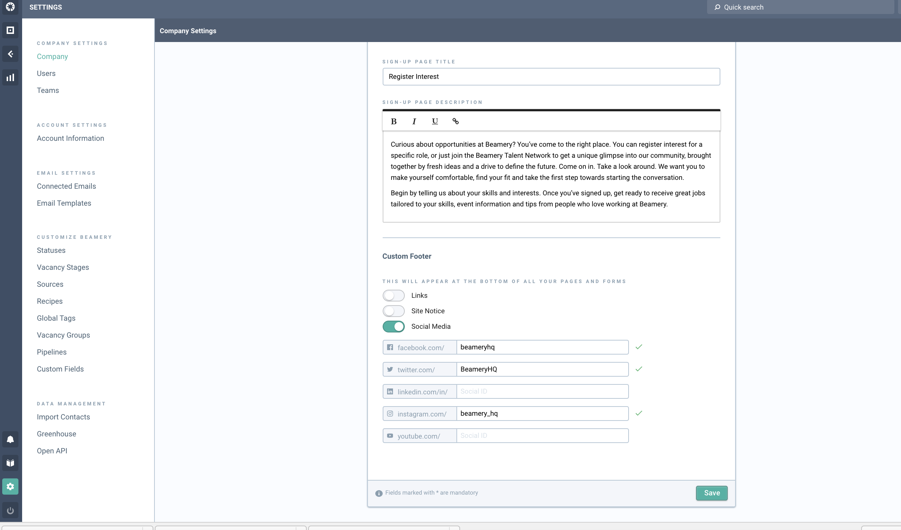
Task: Select the Users menu item
Action: (x=46, y=73)
